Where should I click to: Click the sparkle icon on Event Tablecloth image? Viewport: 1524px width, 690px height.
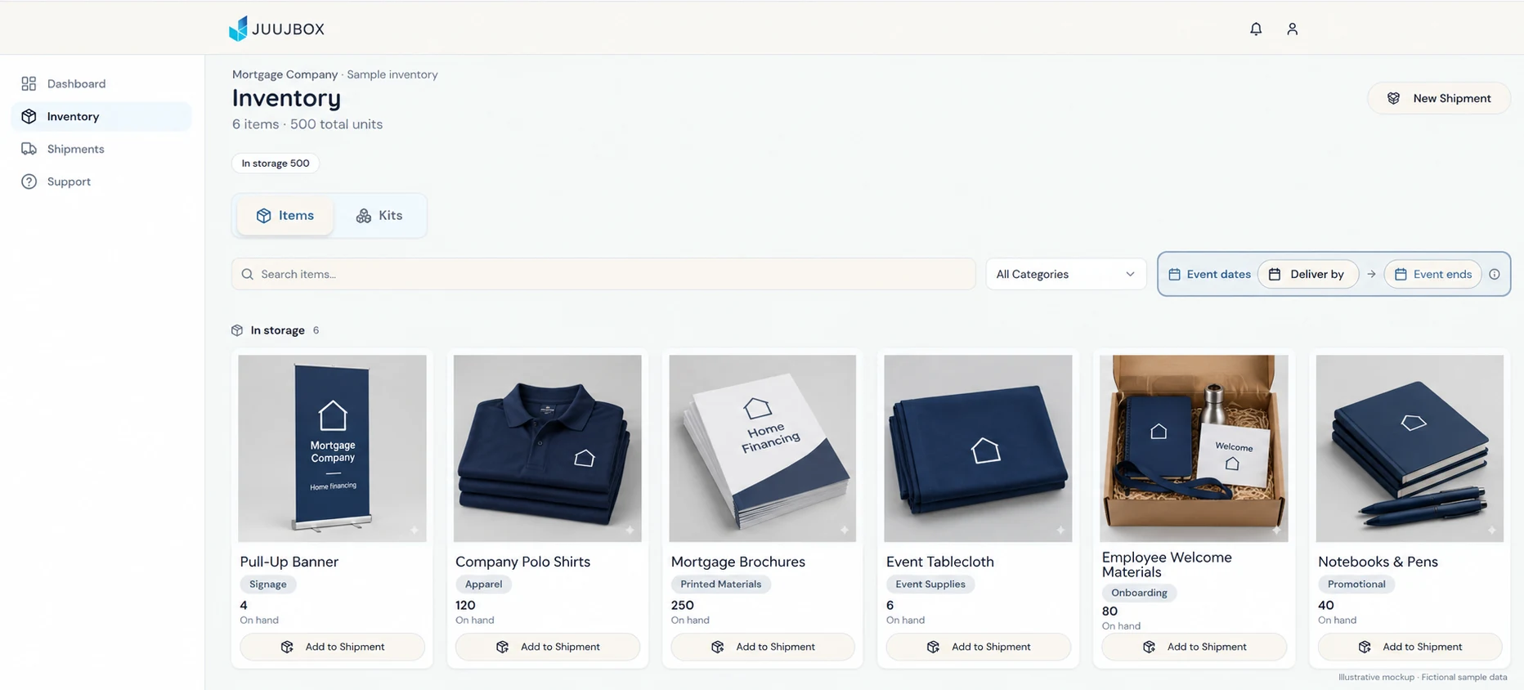point(1060,531)
